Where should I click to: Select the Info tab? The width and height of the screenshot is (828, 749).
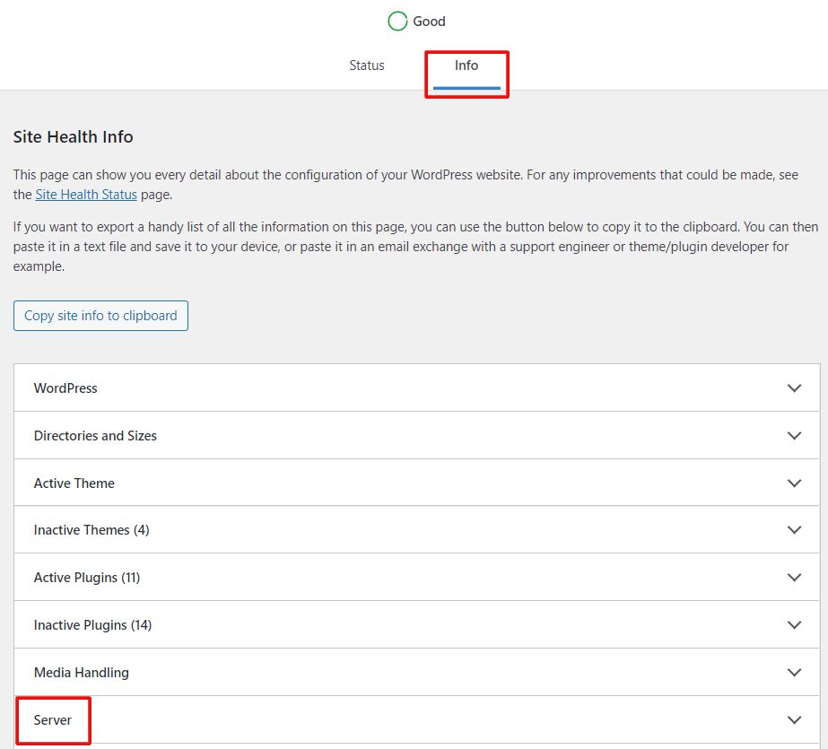[x=466, y=65]
